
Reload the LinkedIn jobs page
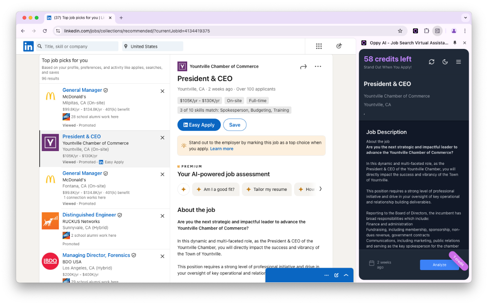[x=45, y=31]
